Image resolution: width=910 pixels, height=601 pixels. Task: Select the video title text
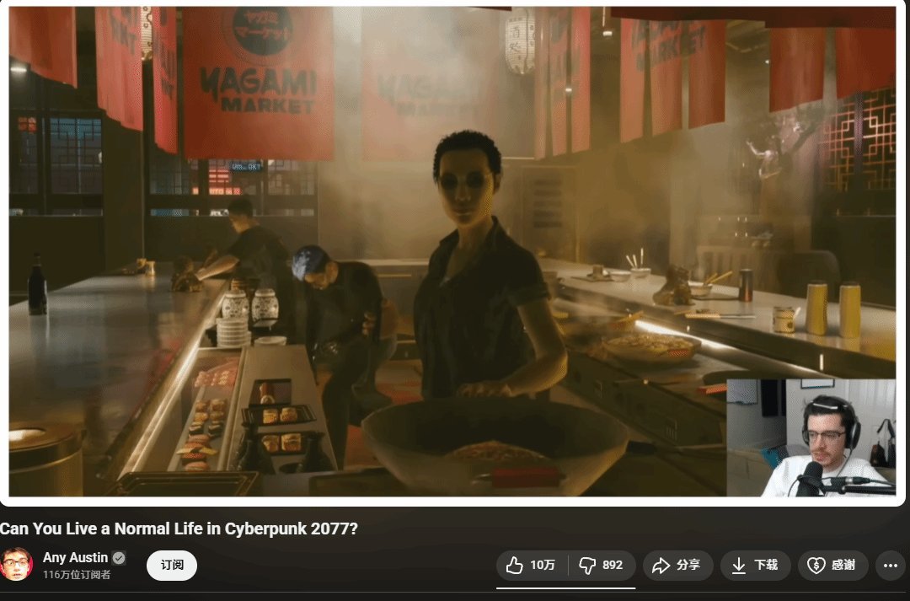(x=179, y=529)
